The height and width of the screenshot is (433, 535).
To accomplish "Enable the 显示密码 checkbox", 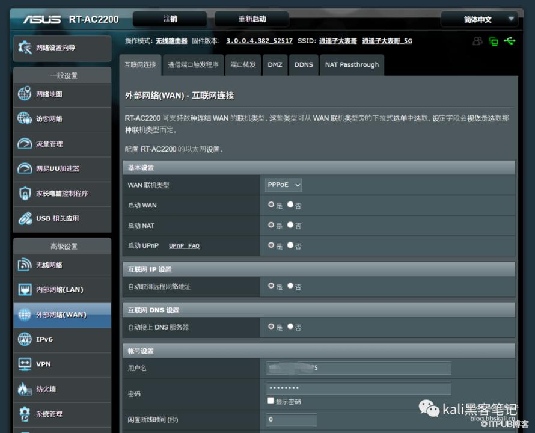I will coord(271,401).
